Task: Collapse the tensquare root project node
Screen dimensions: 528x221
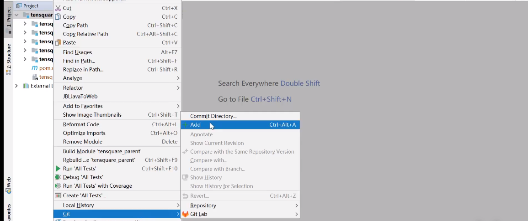Action: click(x=16, y=15)
